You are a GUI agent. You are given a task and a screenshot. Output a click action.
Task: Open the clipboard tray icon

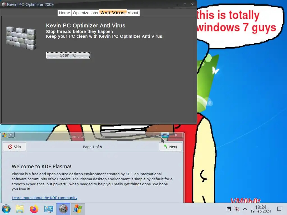point(229,209)
